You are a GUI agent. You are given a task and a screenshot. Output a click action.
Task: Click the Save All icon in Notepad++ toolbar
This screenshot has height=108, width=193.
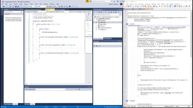click(131, 6)
